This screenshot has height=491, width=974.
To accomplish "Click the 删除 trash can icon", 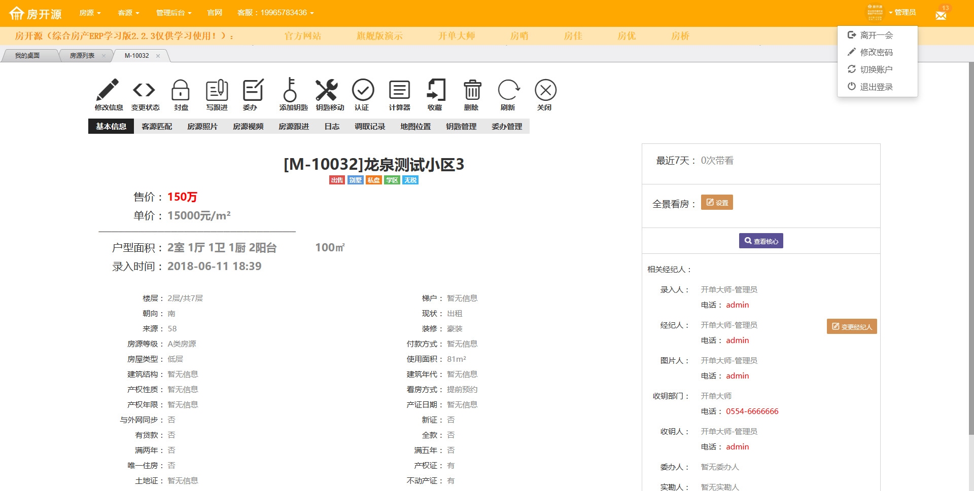I will 472,91.
